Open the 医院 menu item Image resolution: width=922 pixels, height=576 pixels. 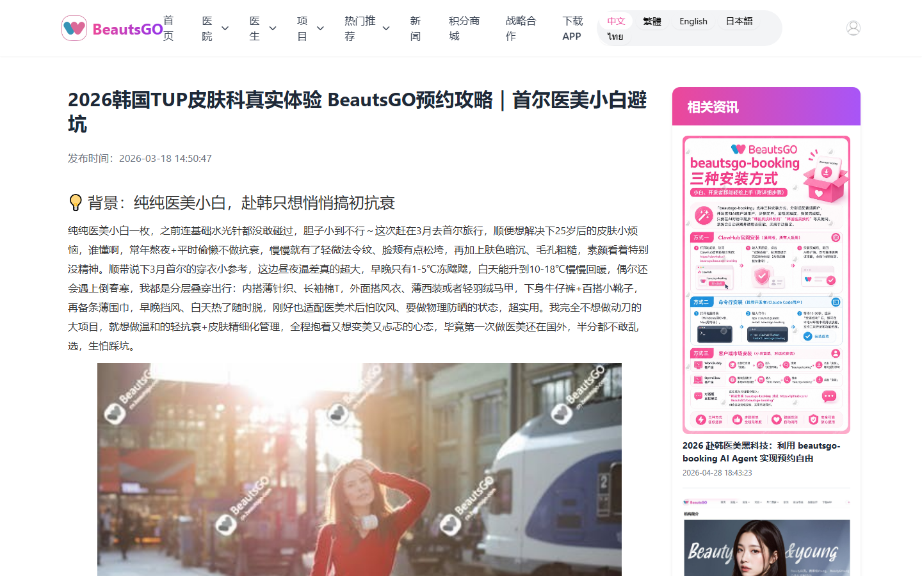point(207,28)
